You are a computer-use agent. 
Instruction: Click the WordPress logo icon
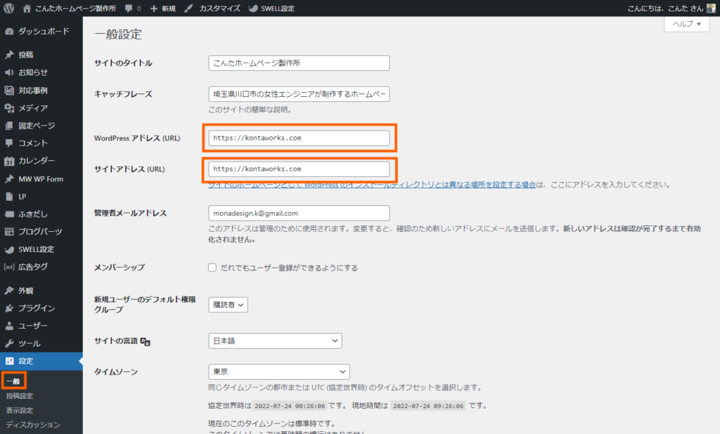coord(8,8)
